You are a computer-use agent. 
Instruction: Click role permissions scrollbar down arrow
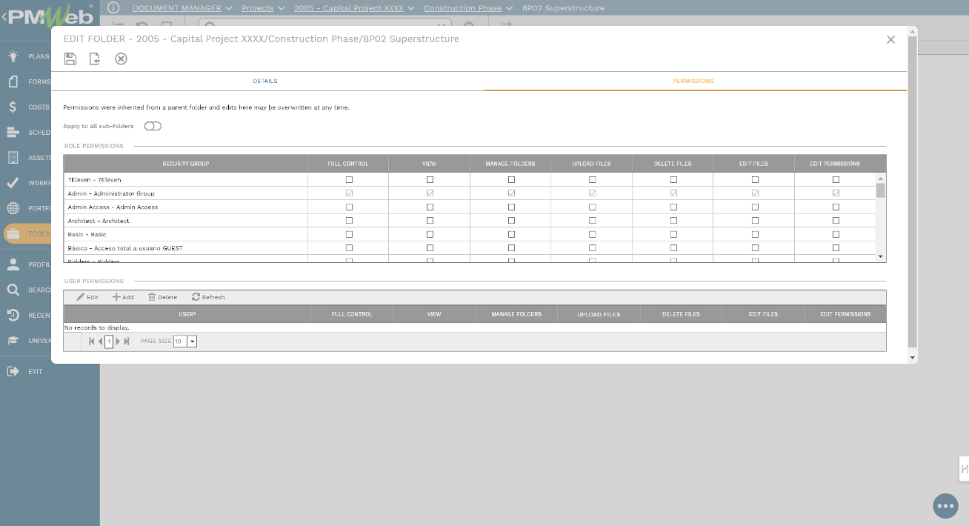pyautogui.click(x=881, y=256)
